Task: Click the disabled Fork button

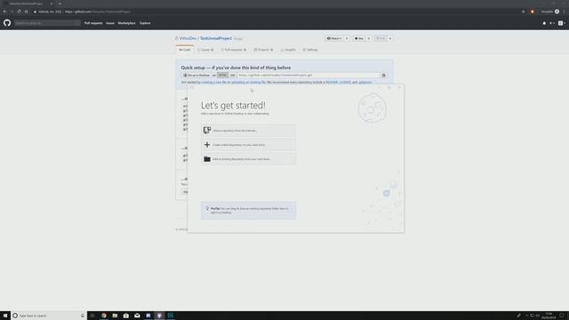Action: pyautogui.click(x=381, y=38)
